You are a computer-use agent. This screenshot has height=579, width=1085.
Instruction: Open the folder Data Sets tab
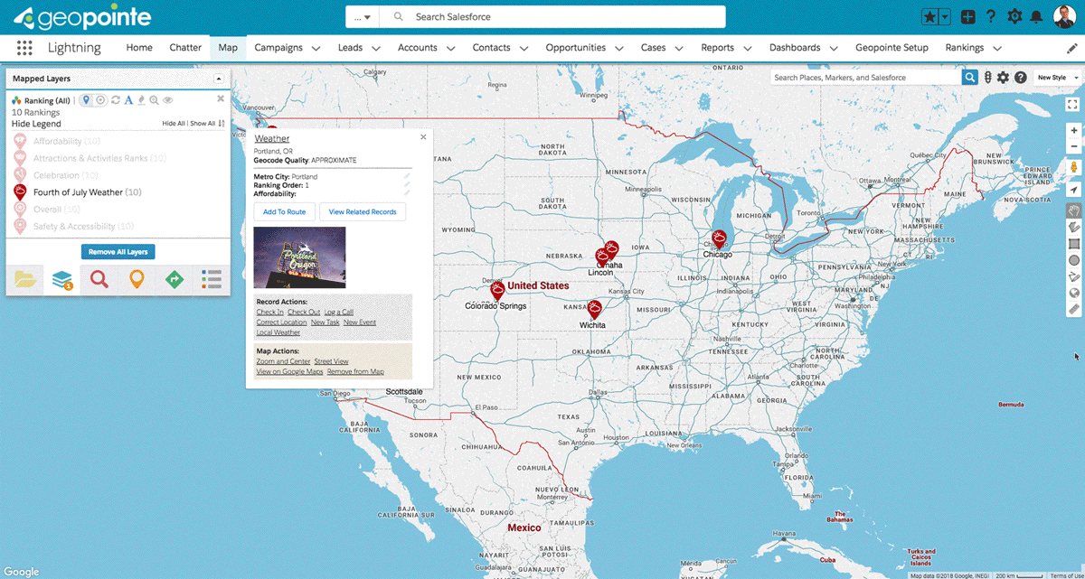click(24, 280)
